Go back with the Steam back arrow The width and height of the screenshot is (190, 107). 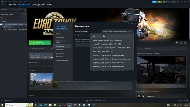coord(2,5)
